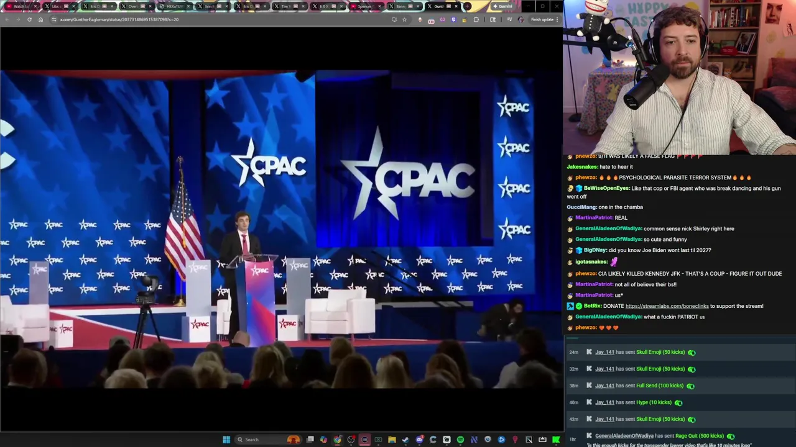796x447 pixels.
Task: Click Kick logo on Hype gift row
Action: (x=589, y=402)
